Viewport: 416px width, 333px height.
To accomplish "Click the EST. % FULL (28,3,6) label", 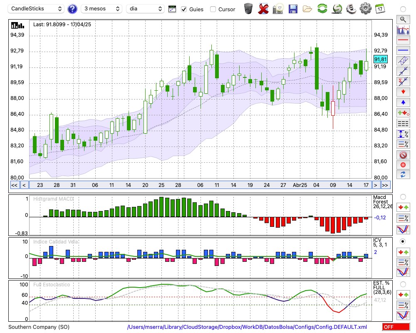I will click(382, 287).
